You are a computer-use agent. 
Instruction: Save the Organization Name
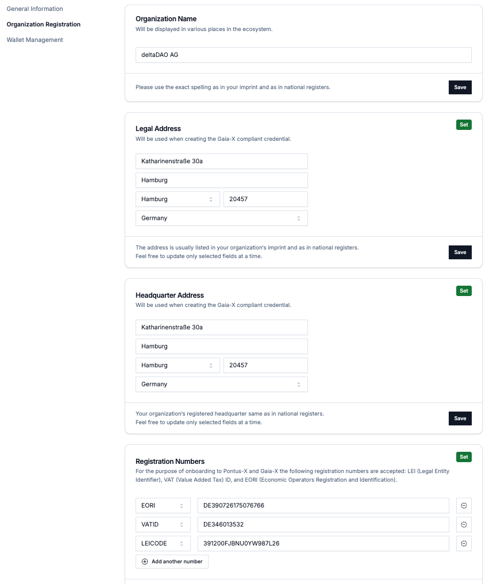[x=460, y=87]
